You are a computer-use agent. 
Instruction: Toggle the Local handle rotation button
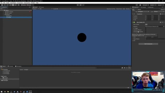pos(29,5)
